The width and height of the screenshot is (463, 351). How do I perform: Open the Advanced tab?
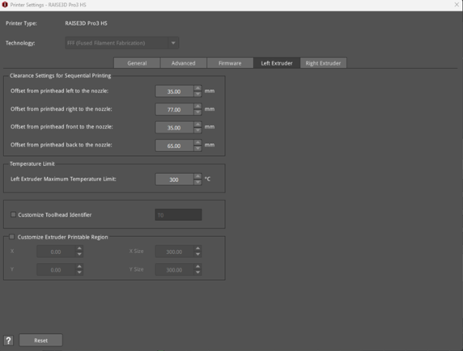pos(183,62)
